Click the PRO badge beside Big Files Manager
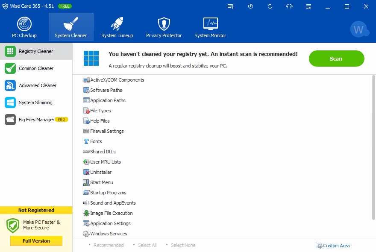The height and width of the screenshot is (252, 376). 62,120
